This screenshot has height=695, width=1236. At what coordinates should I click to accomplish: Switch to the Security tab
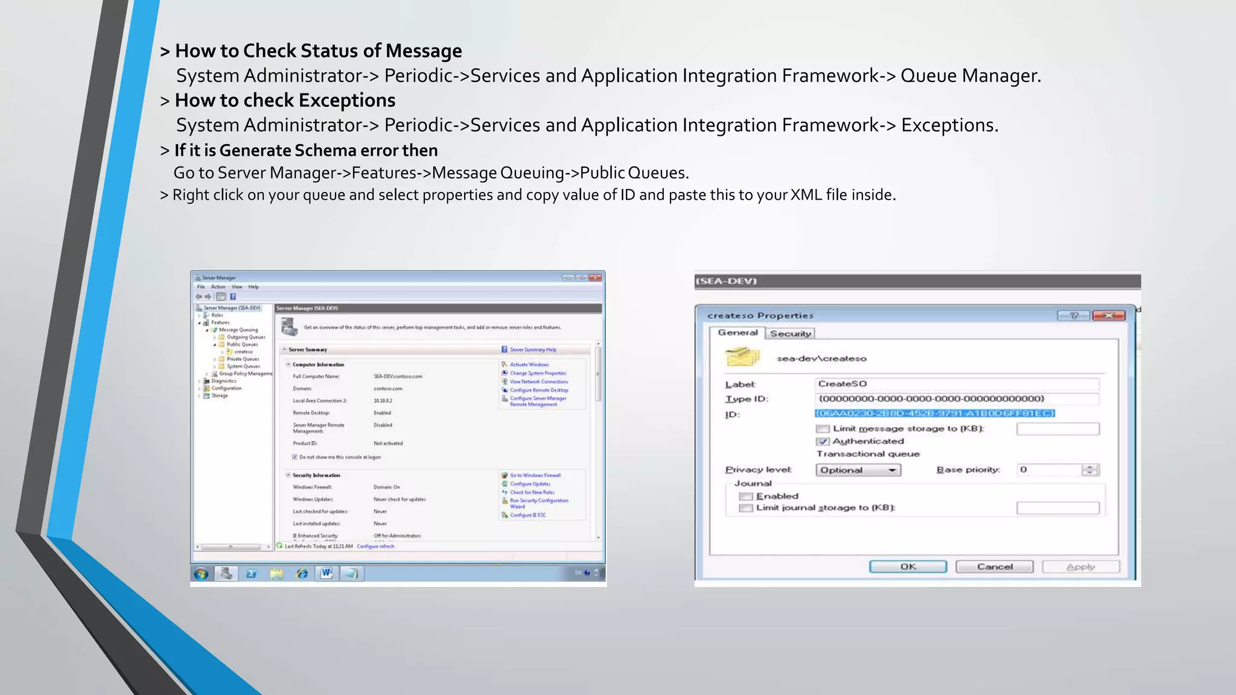(790, 334)
